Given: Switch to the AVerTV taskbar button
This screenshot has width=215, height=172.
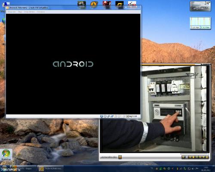Looking at the screenshot, I should 23,169.
